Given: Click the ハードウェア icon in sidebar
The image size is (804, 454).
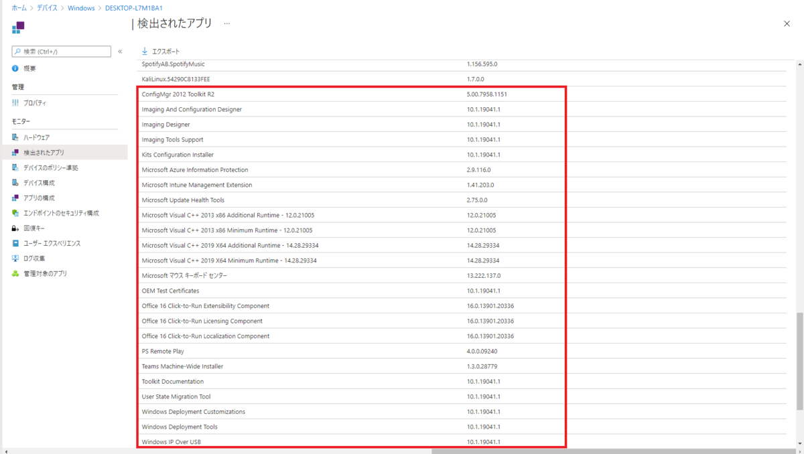Looking at the screenshot, I should (15, 137).
